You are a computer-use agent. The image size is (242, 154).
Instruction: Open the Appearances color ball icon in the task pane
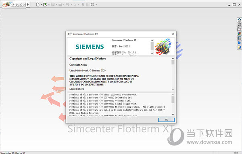(239, 33)
